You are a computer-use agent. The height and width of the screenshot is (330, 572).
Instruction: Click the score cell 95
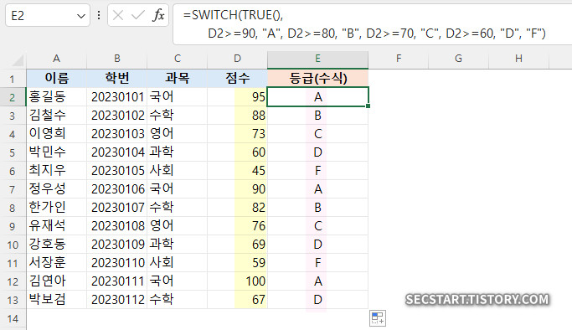[238, 97]
